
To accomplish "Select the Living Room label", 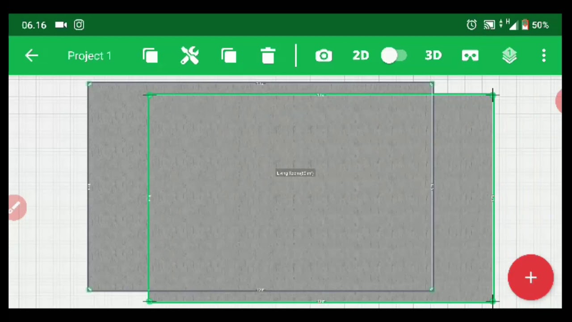I will 295,173.
